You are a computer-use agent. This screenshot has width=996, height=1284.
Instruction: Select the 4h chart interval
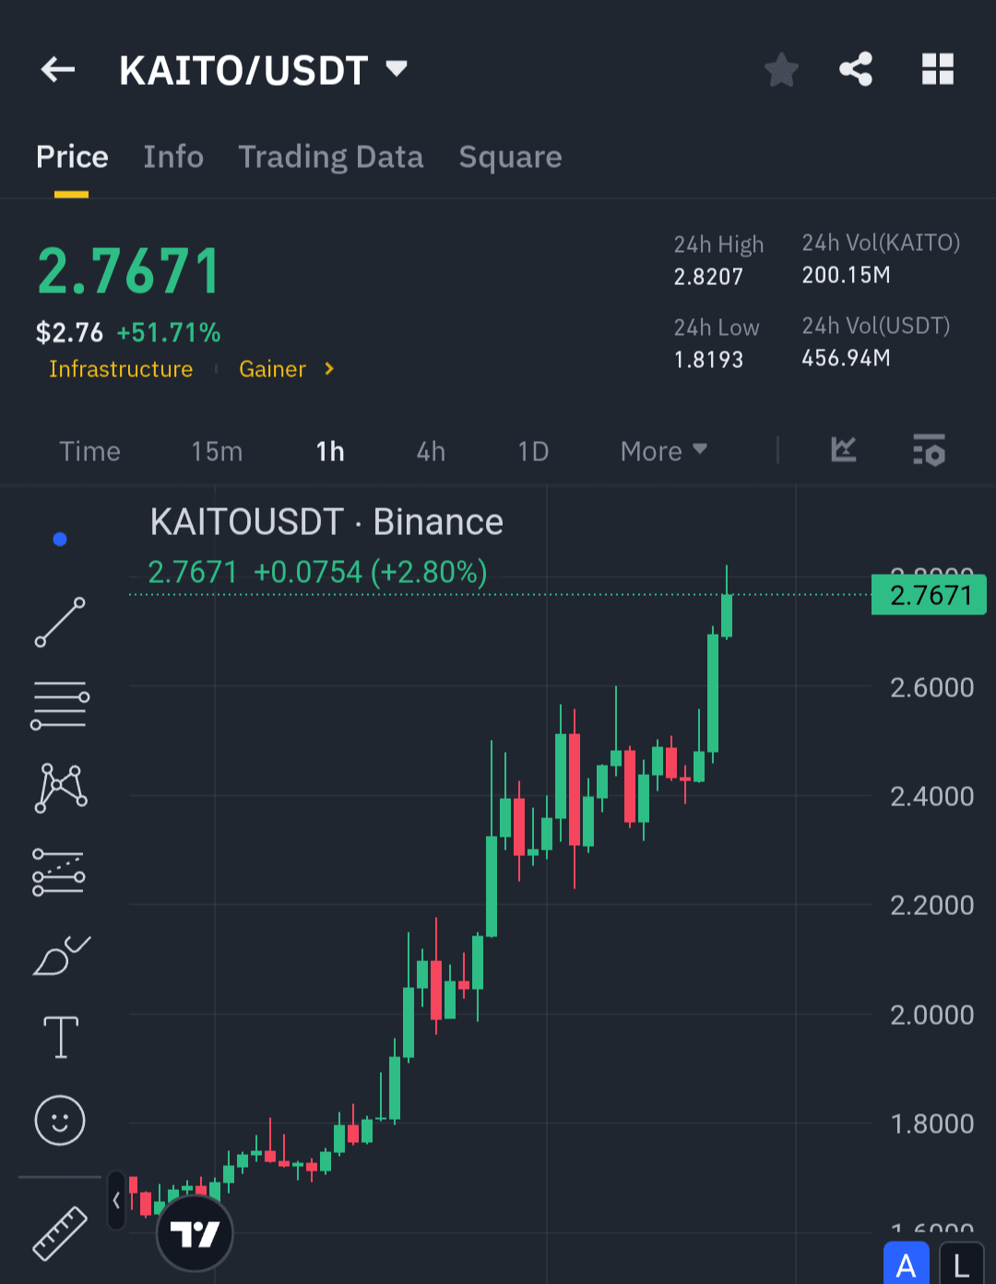pyautogui.click(x=431, y=451)
